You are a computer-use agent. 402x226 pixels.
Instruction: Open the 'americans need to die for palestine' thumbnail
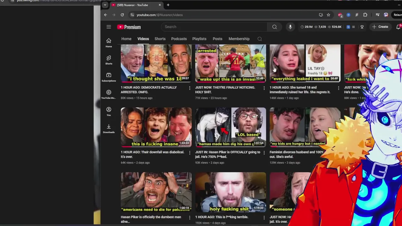tap(156, 192)
